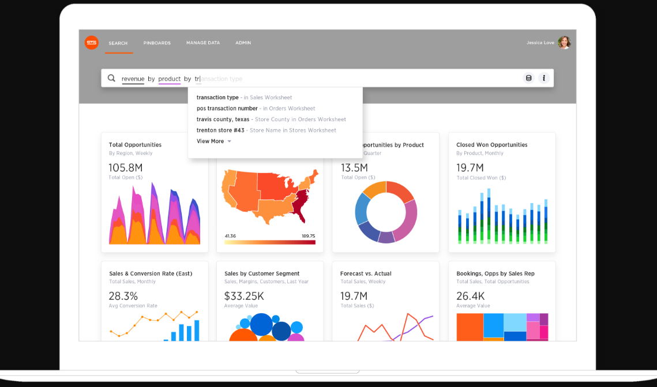The image size is (657, 387).
Task: Go to the Admin tab
Action: (x=243, y=43)
